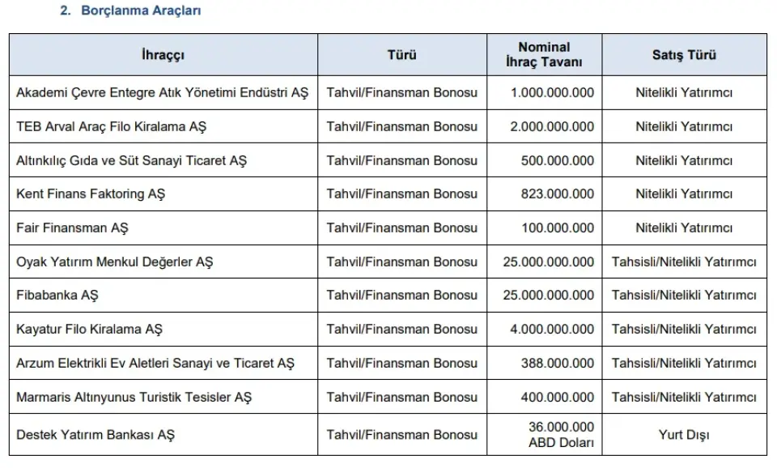Screen dimensions: 777x468
Task: Select Altınkılıç Gıda ve Süt Sanayi cell
Action: 163,160
